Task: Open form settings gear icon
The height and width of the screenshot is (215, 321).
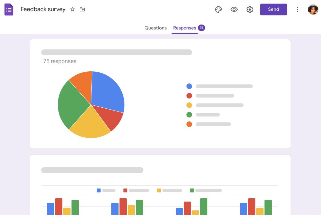Action: [x=250, y=9]
